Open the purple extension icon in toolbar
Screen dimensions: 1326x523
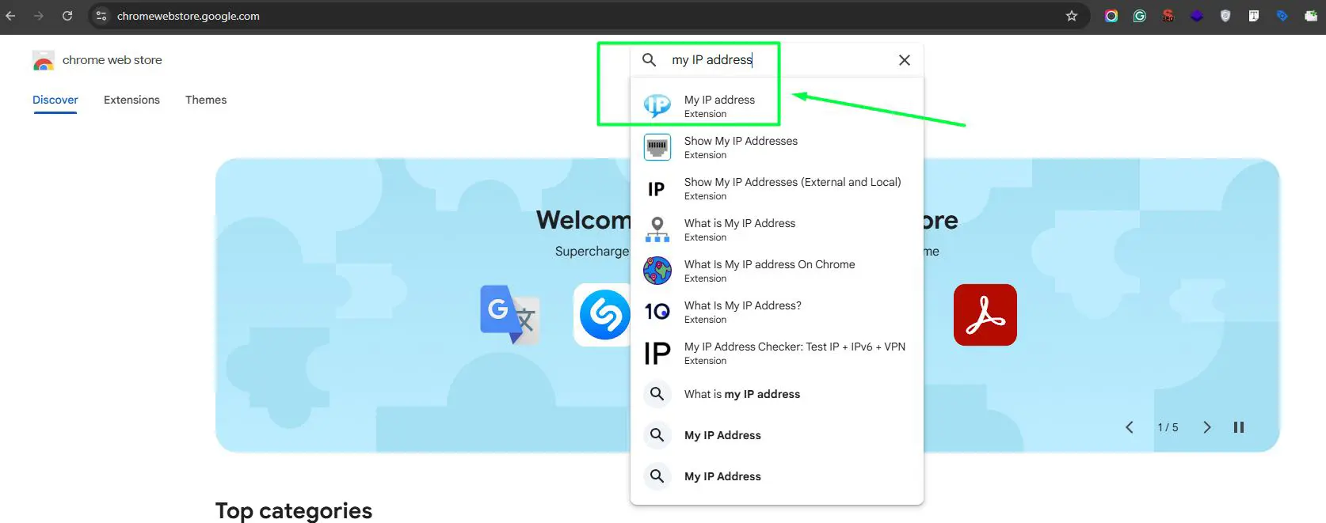(1196, 16)
